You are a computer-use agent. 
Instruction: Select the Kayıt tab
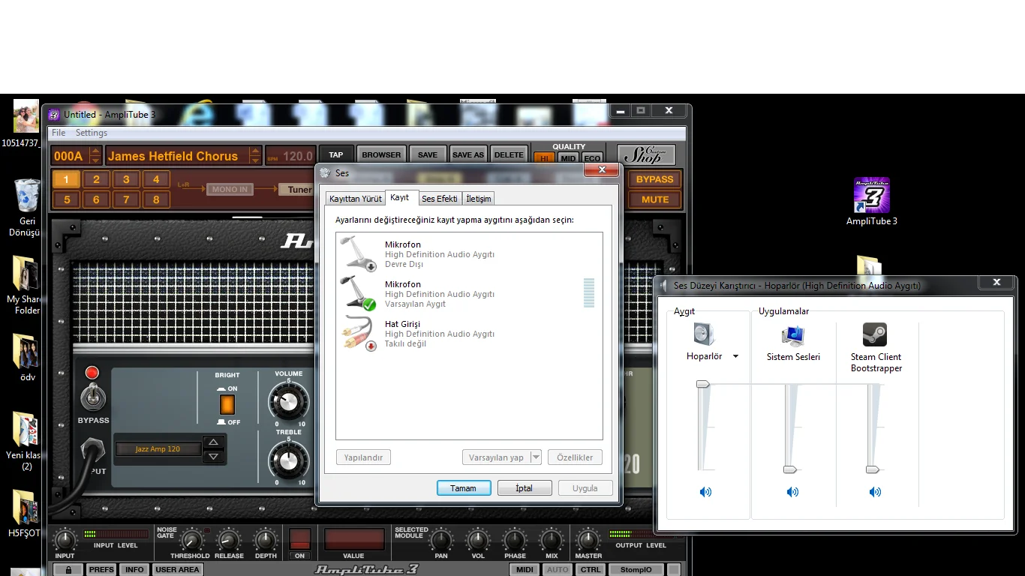400,197
